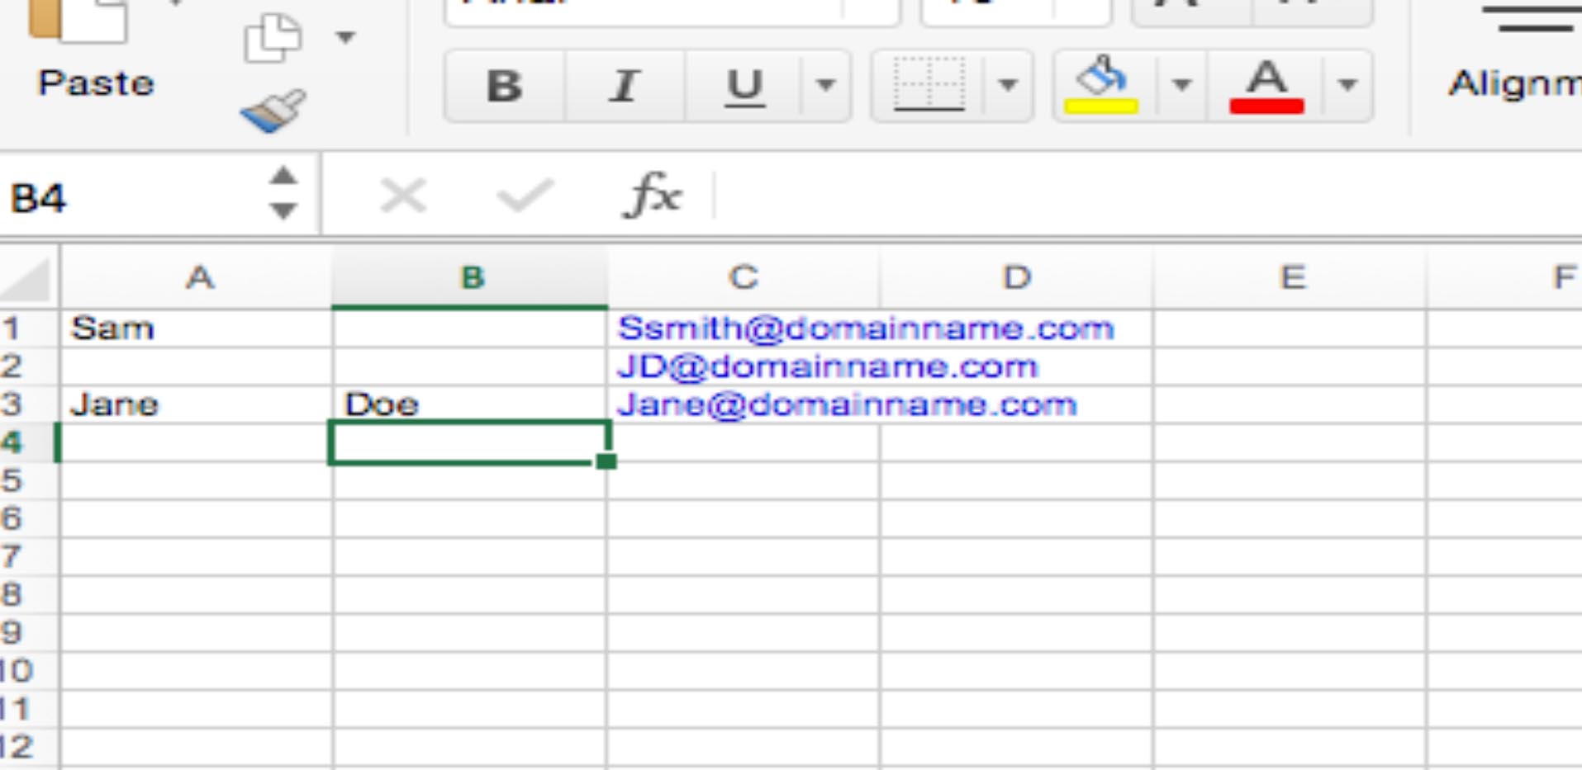This screenshot has width=1582, height=770.
Task: Open the Font Color dropdown arrow
Action: [1347, 85]
